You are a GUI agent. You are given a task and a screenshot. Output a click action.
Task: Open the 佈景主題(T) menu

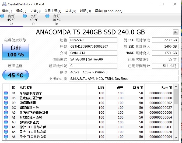point(53,11)
